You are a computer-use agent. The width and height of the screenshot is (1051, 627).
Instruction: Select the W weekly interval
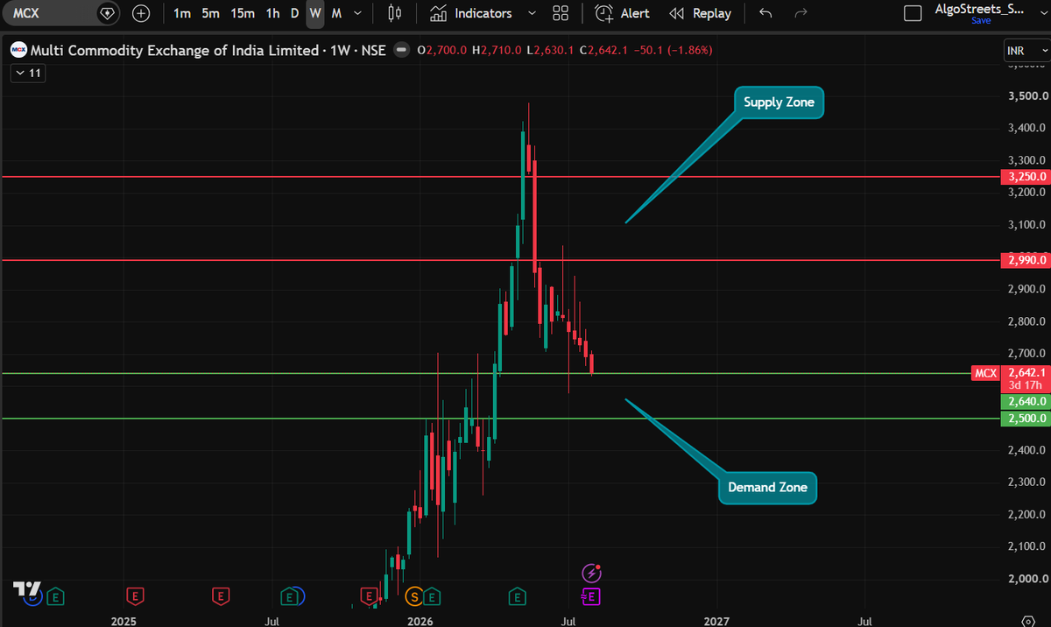pos(314,13)
